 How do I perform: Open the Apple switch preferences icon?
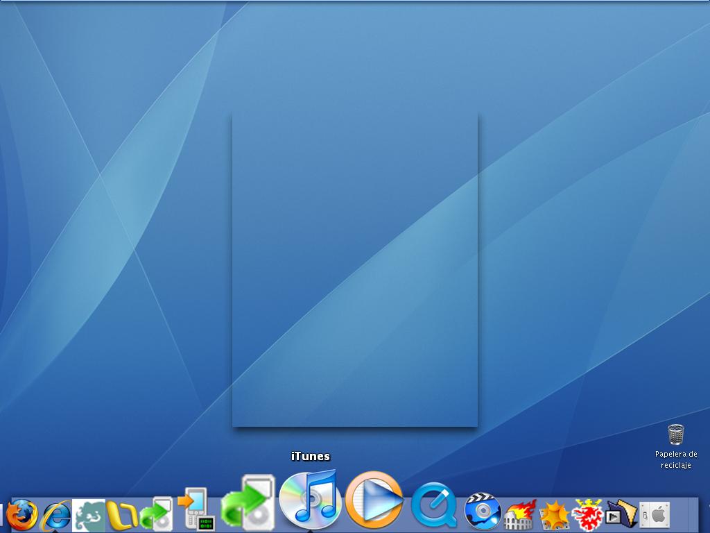[655, 515]
